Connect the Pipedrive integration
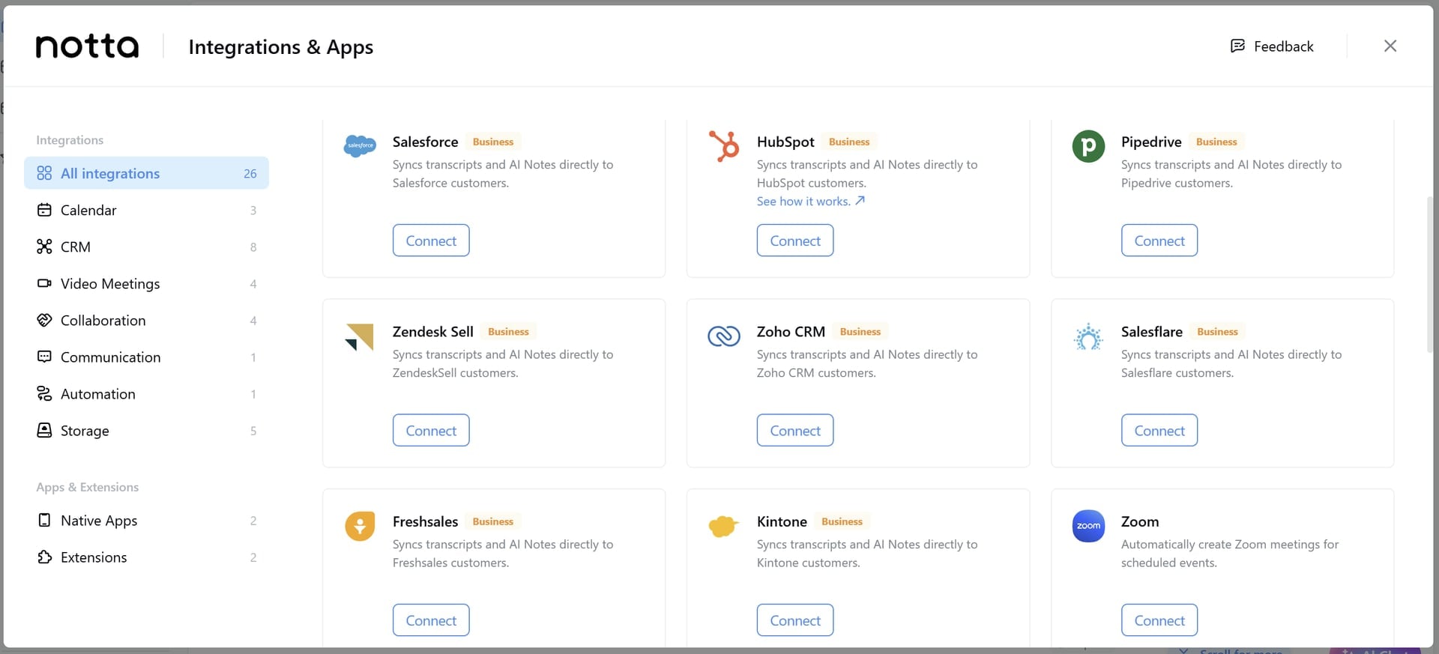The image size is (1439, 654). click(x=1159, y=240)
